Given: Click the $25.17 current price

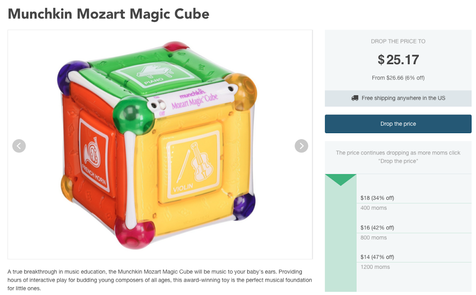Looking at the screenshot, I should [x=398, y=60].
